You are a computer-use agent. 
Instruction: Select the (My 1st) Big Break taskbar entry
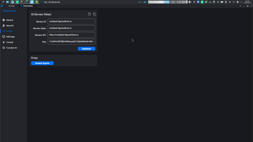click(x=50, y=2)
